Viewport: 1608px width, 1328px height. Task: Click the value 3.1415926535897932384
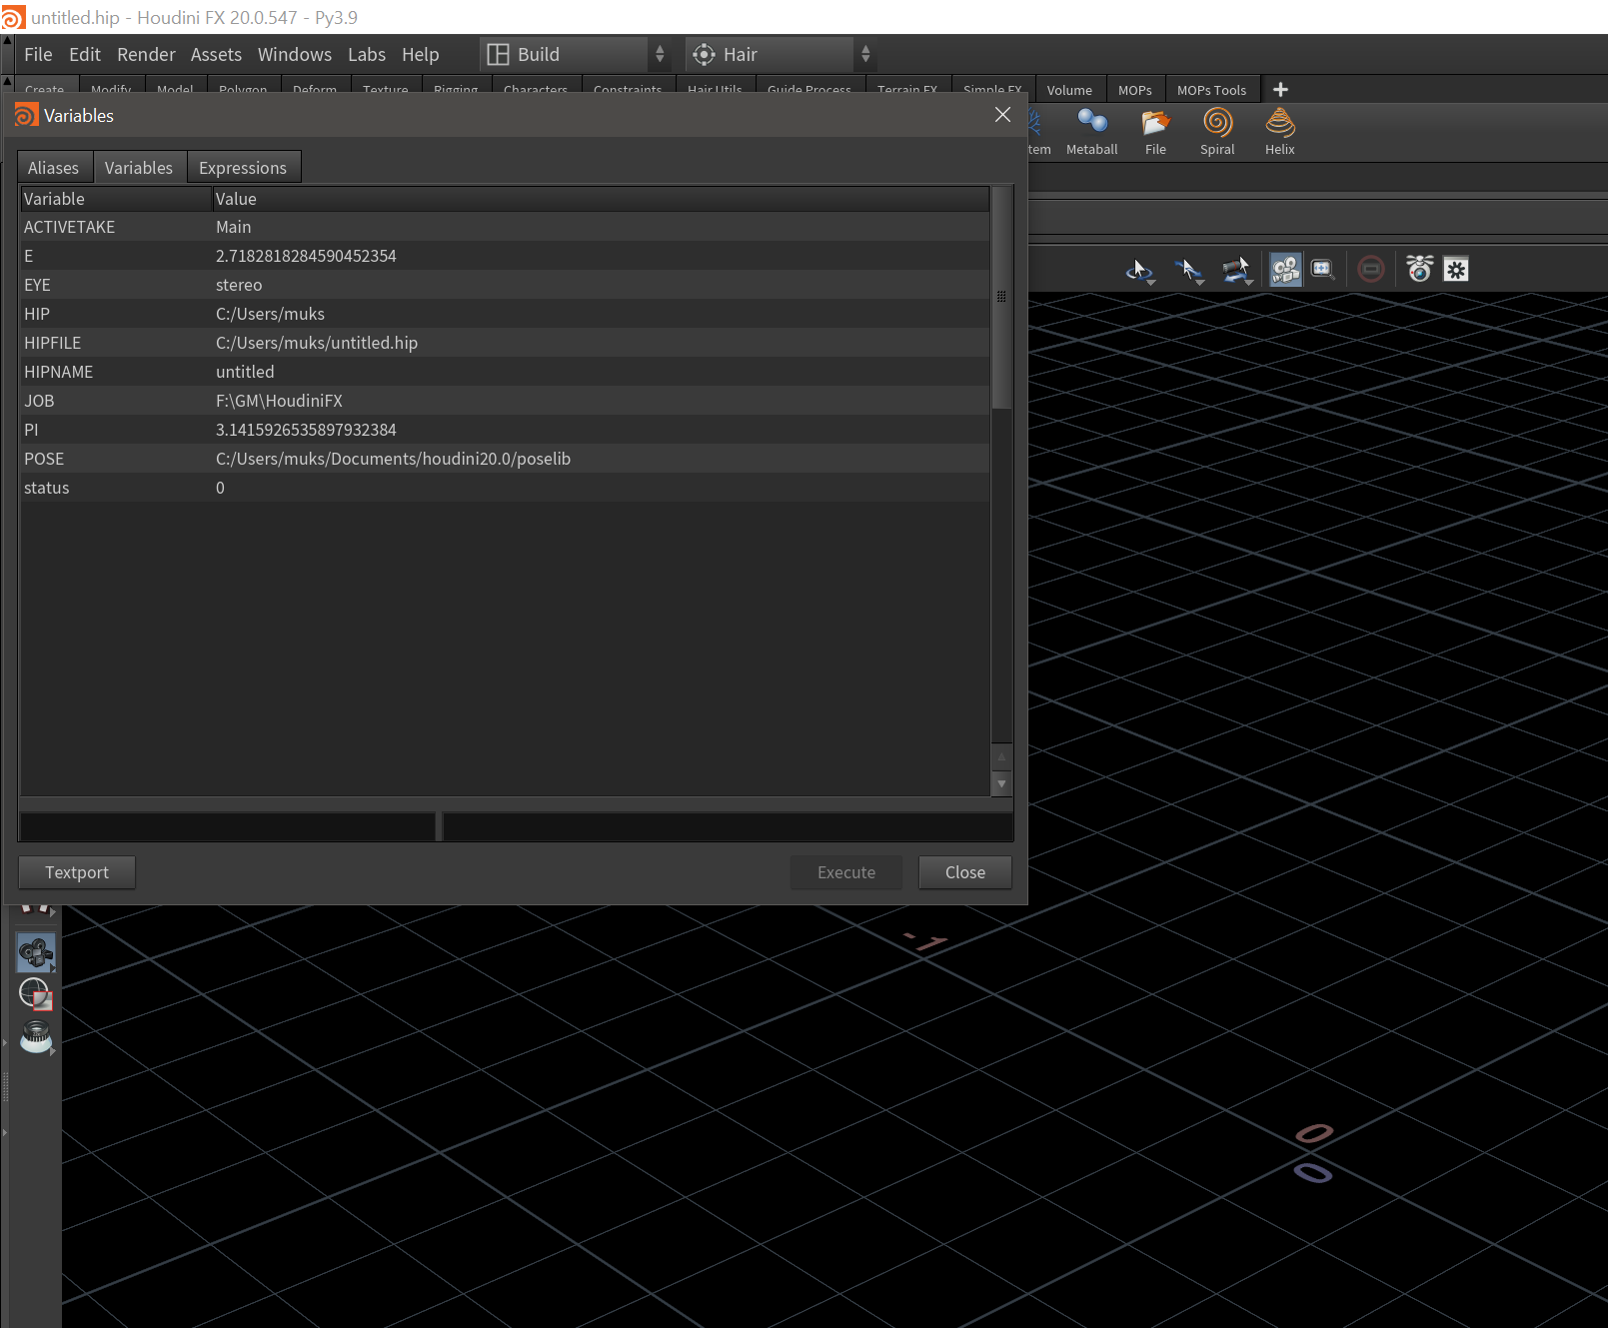coord(306,430)
